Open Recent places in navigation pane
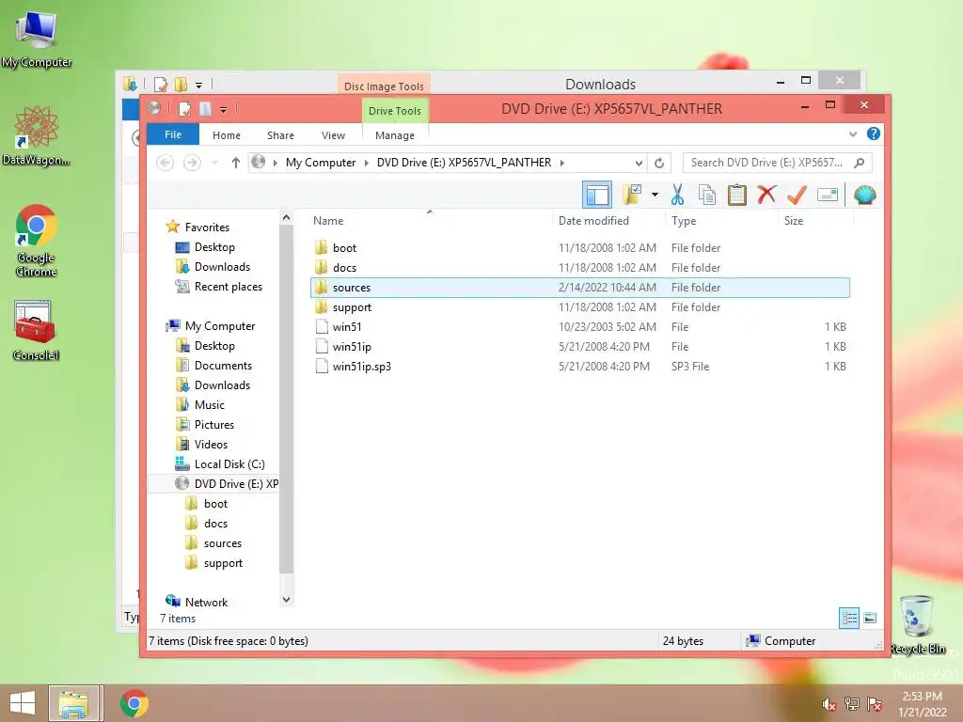Image resolution: width=963 pixels, height=722 pixels. tap(228, 287)
